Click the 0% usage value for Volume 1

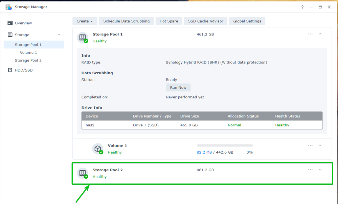click(x=249, y=152)
